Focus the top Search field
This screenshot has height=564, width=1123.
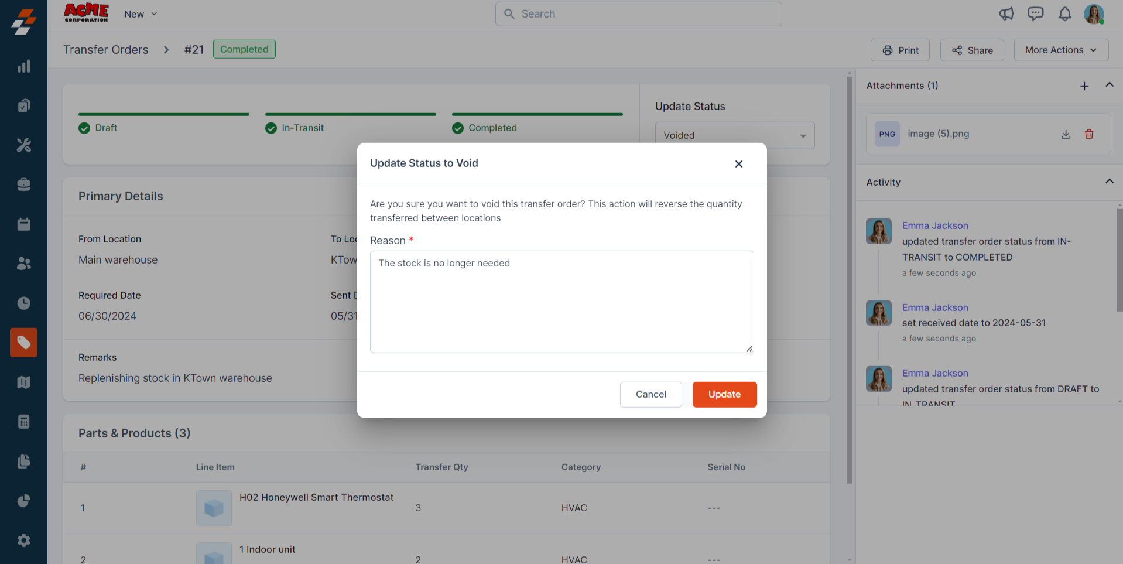639,14
